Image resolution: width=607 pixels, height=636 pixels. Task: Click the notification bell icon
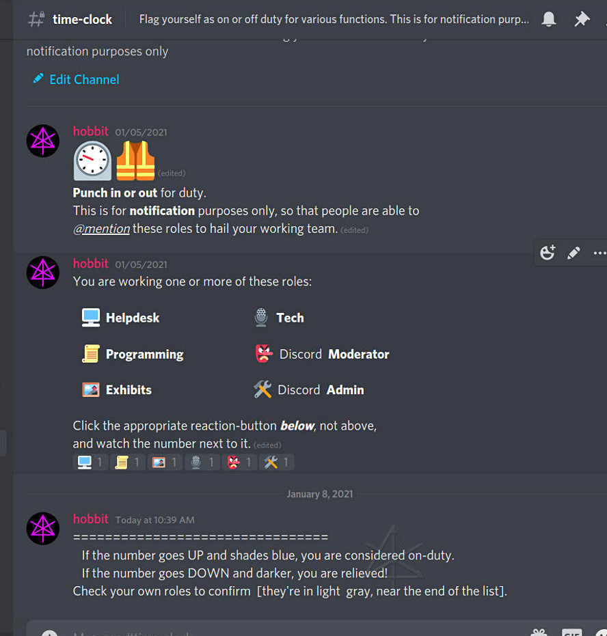click(549, 19)
